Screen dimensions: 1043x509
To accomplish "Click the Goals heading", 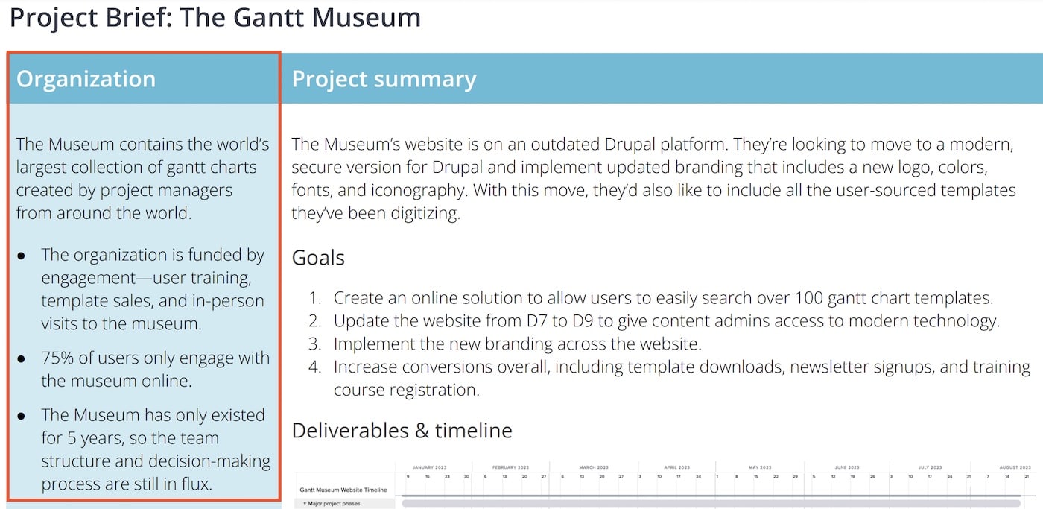I will 318,257.
